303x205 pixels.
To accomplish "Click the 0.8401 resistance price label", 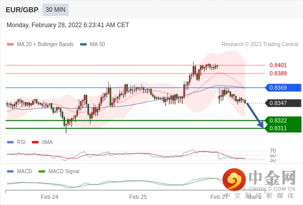I will (278, 65).
